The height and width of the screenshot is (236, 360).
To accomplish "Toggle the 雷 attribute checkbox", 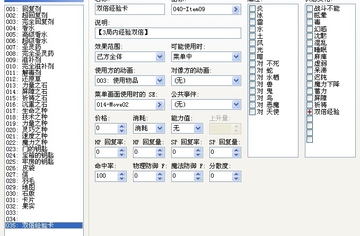I will (x=252, y=22).
